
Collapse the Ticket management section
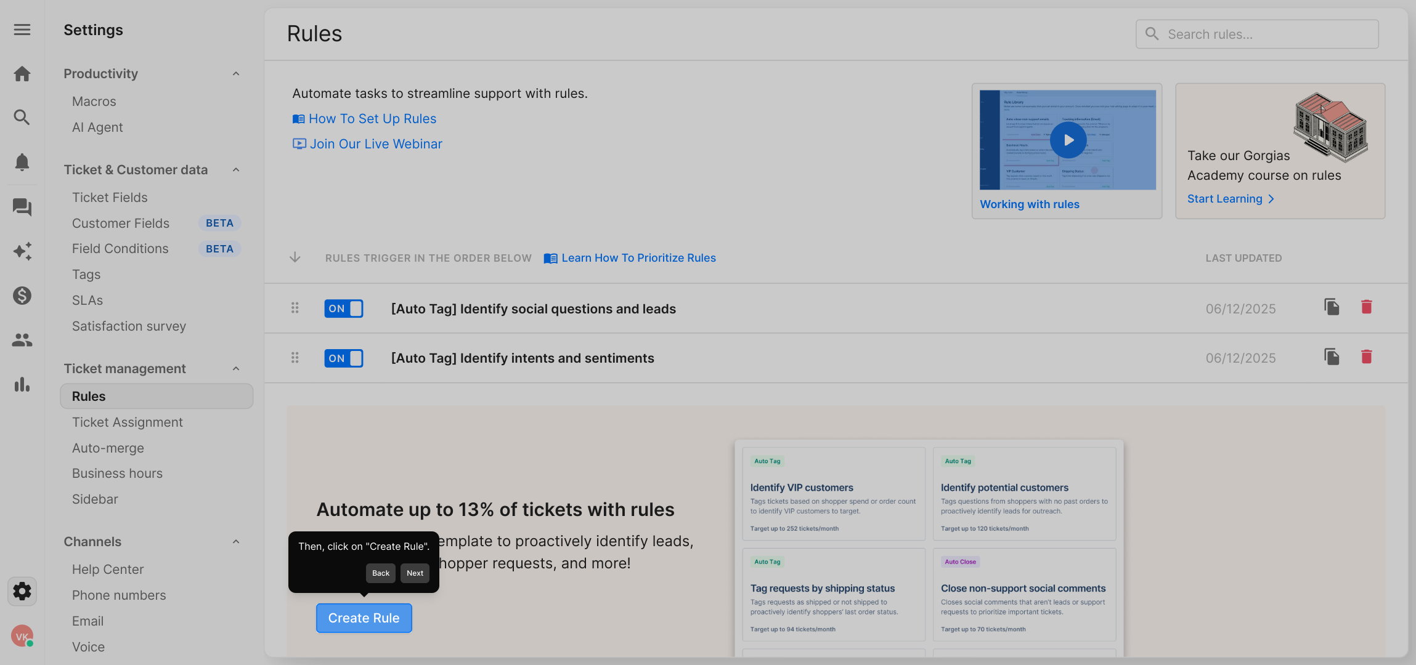[236, 369]
